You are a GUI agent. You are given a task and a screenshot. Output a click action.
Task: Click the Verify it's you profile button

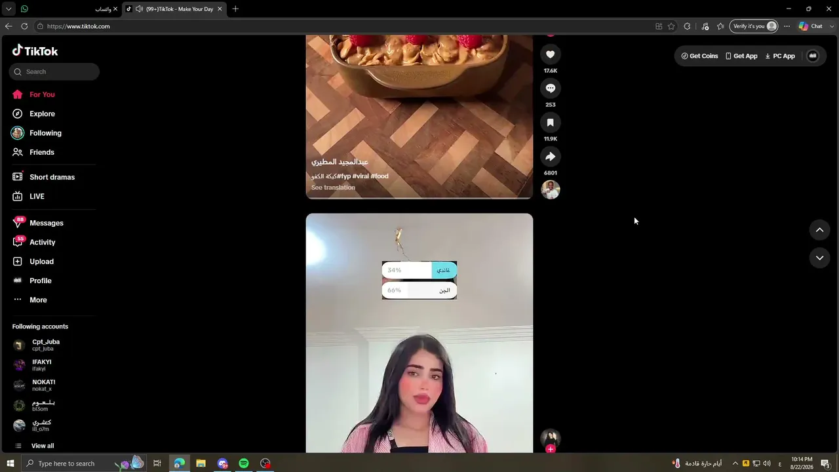click(x=754, y=26)
